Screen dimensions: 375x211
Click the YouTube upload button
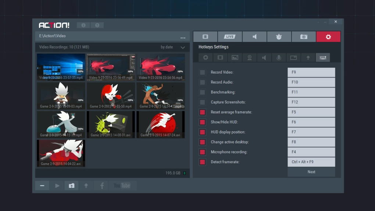click(x=122, y=186)
